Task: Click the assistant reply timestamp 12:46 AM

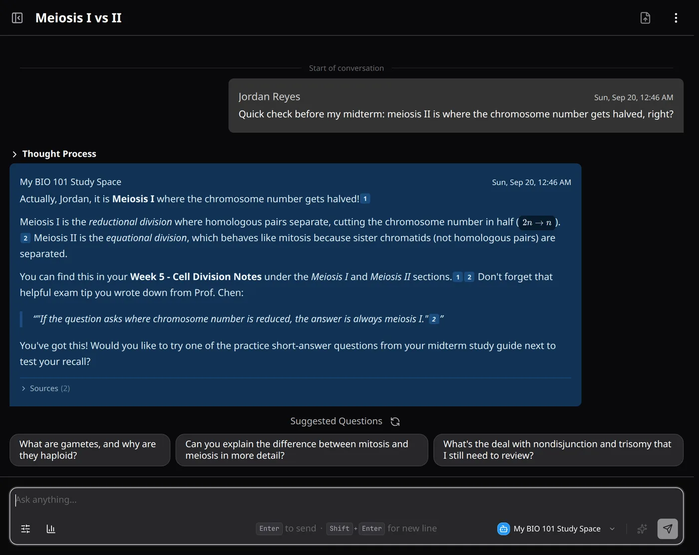Action: [x=531, y=182]
